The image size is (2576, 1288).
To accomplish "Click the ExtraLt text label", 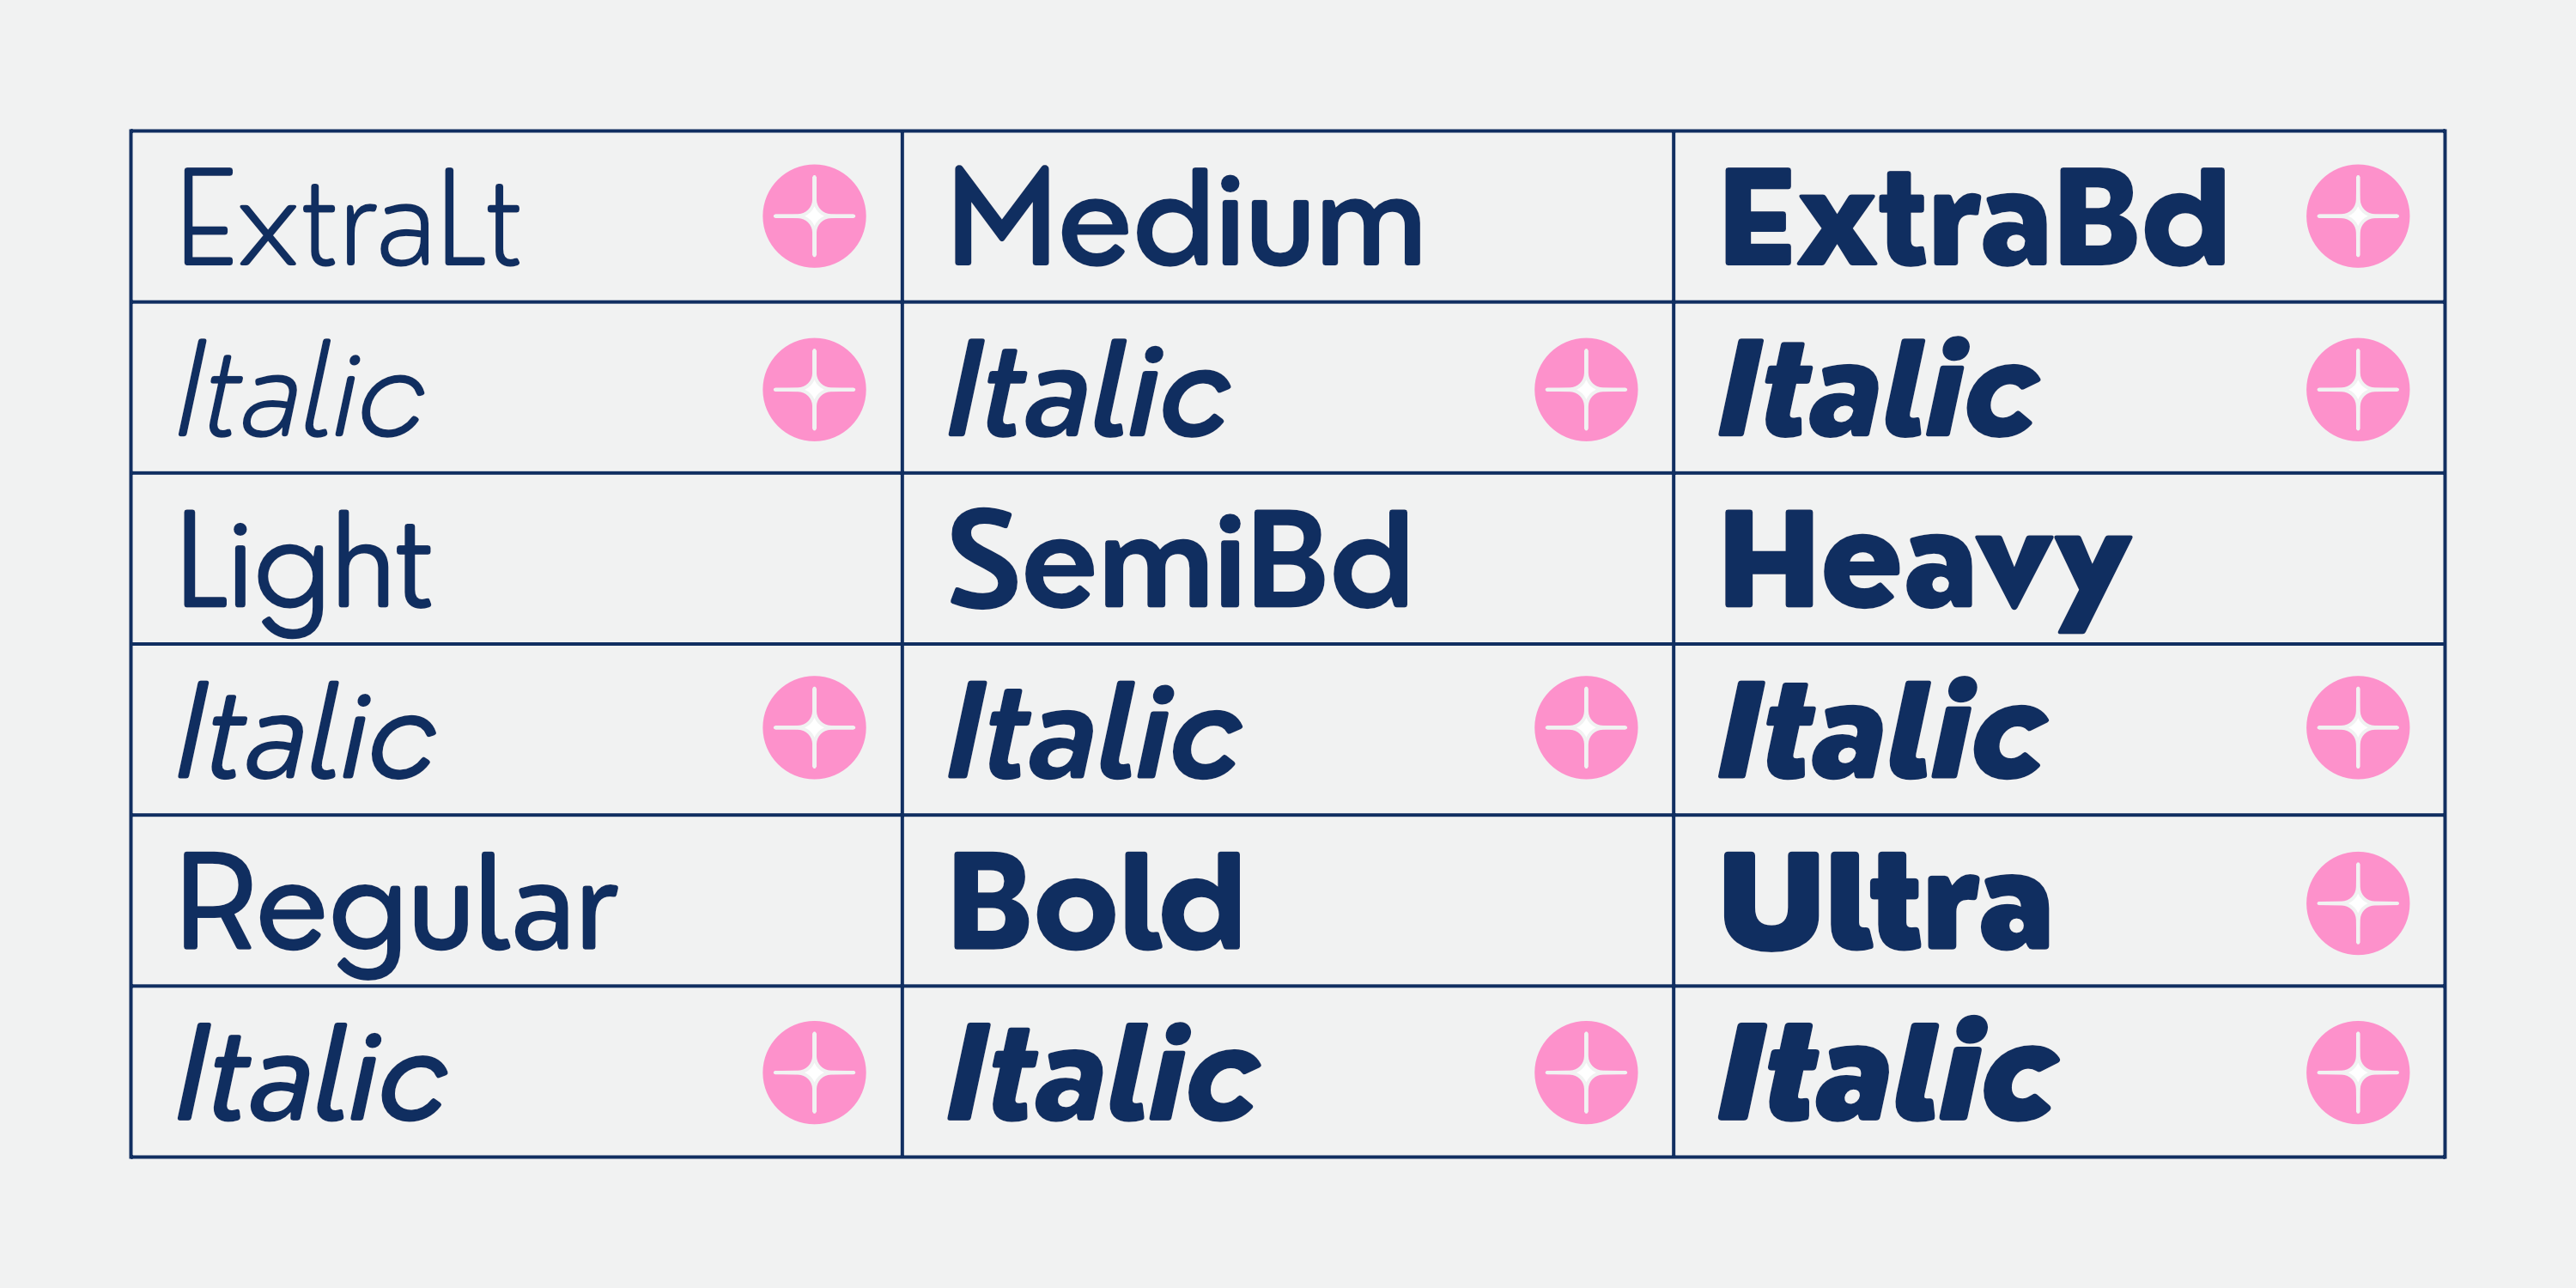I will click(350, 218).
